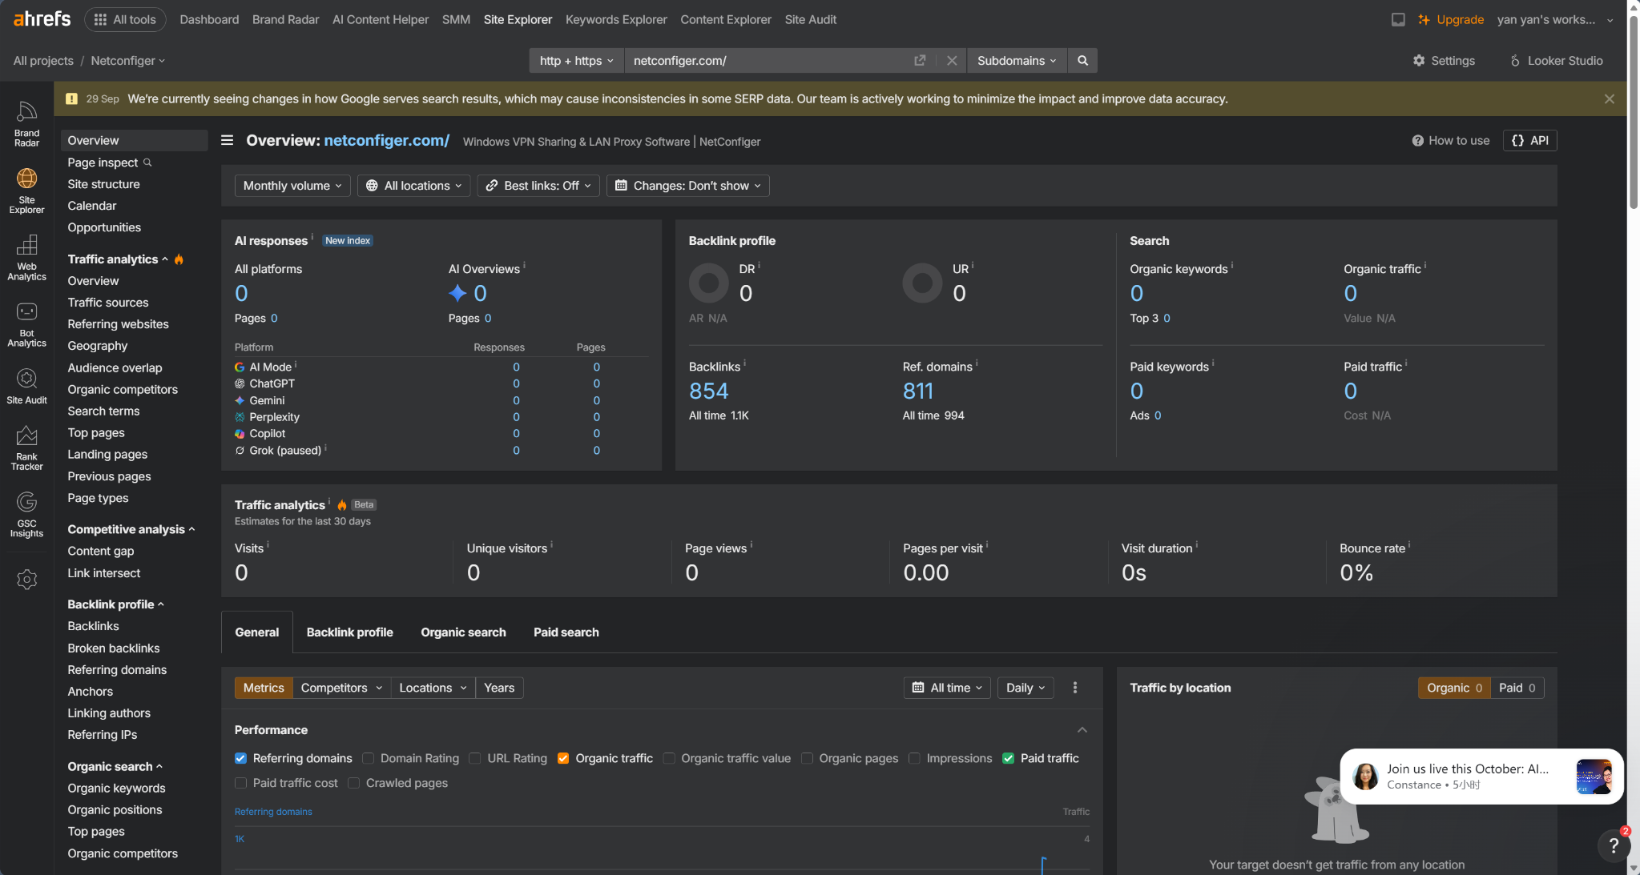This screenshot has height=875, width=1640.
Task: Open the Monthly volume dropdown
Action: (292, 185)
